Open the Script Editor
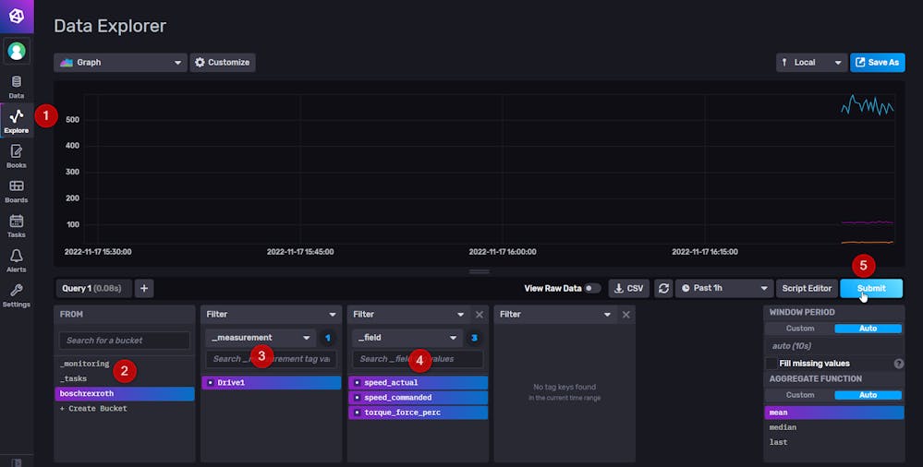Image resolution: width=923 pixels, height=467 pixels. click(807, 288)
